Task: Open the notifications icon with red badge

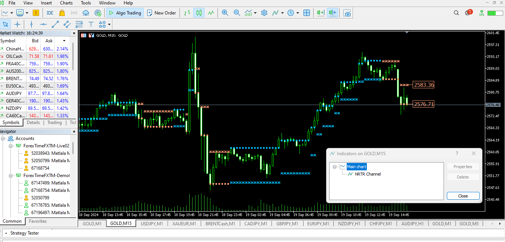Action: pyautogui.click(x=468, y=13)
